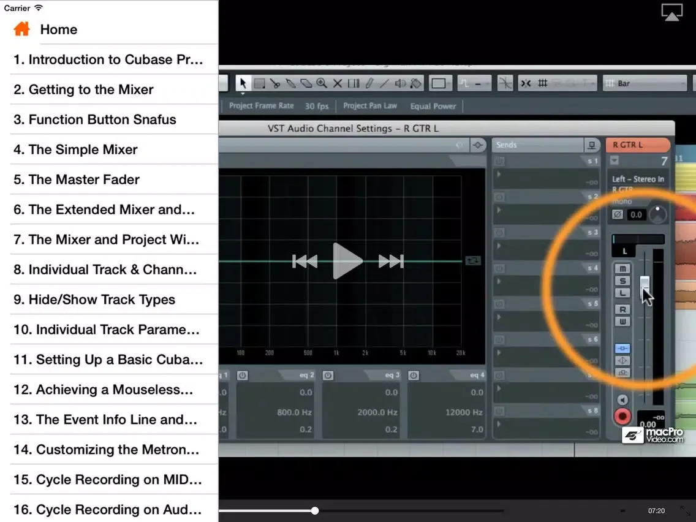
Task: Expand send slot s 3 routing arrow
Action: [499, 246]
